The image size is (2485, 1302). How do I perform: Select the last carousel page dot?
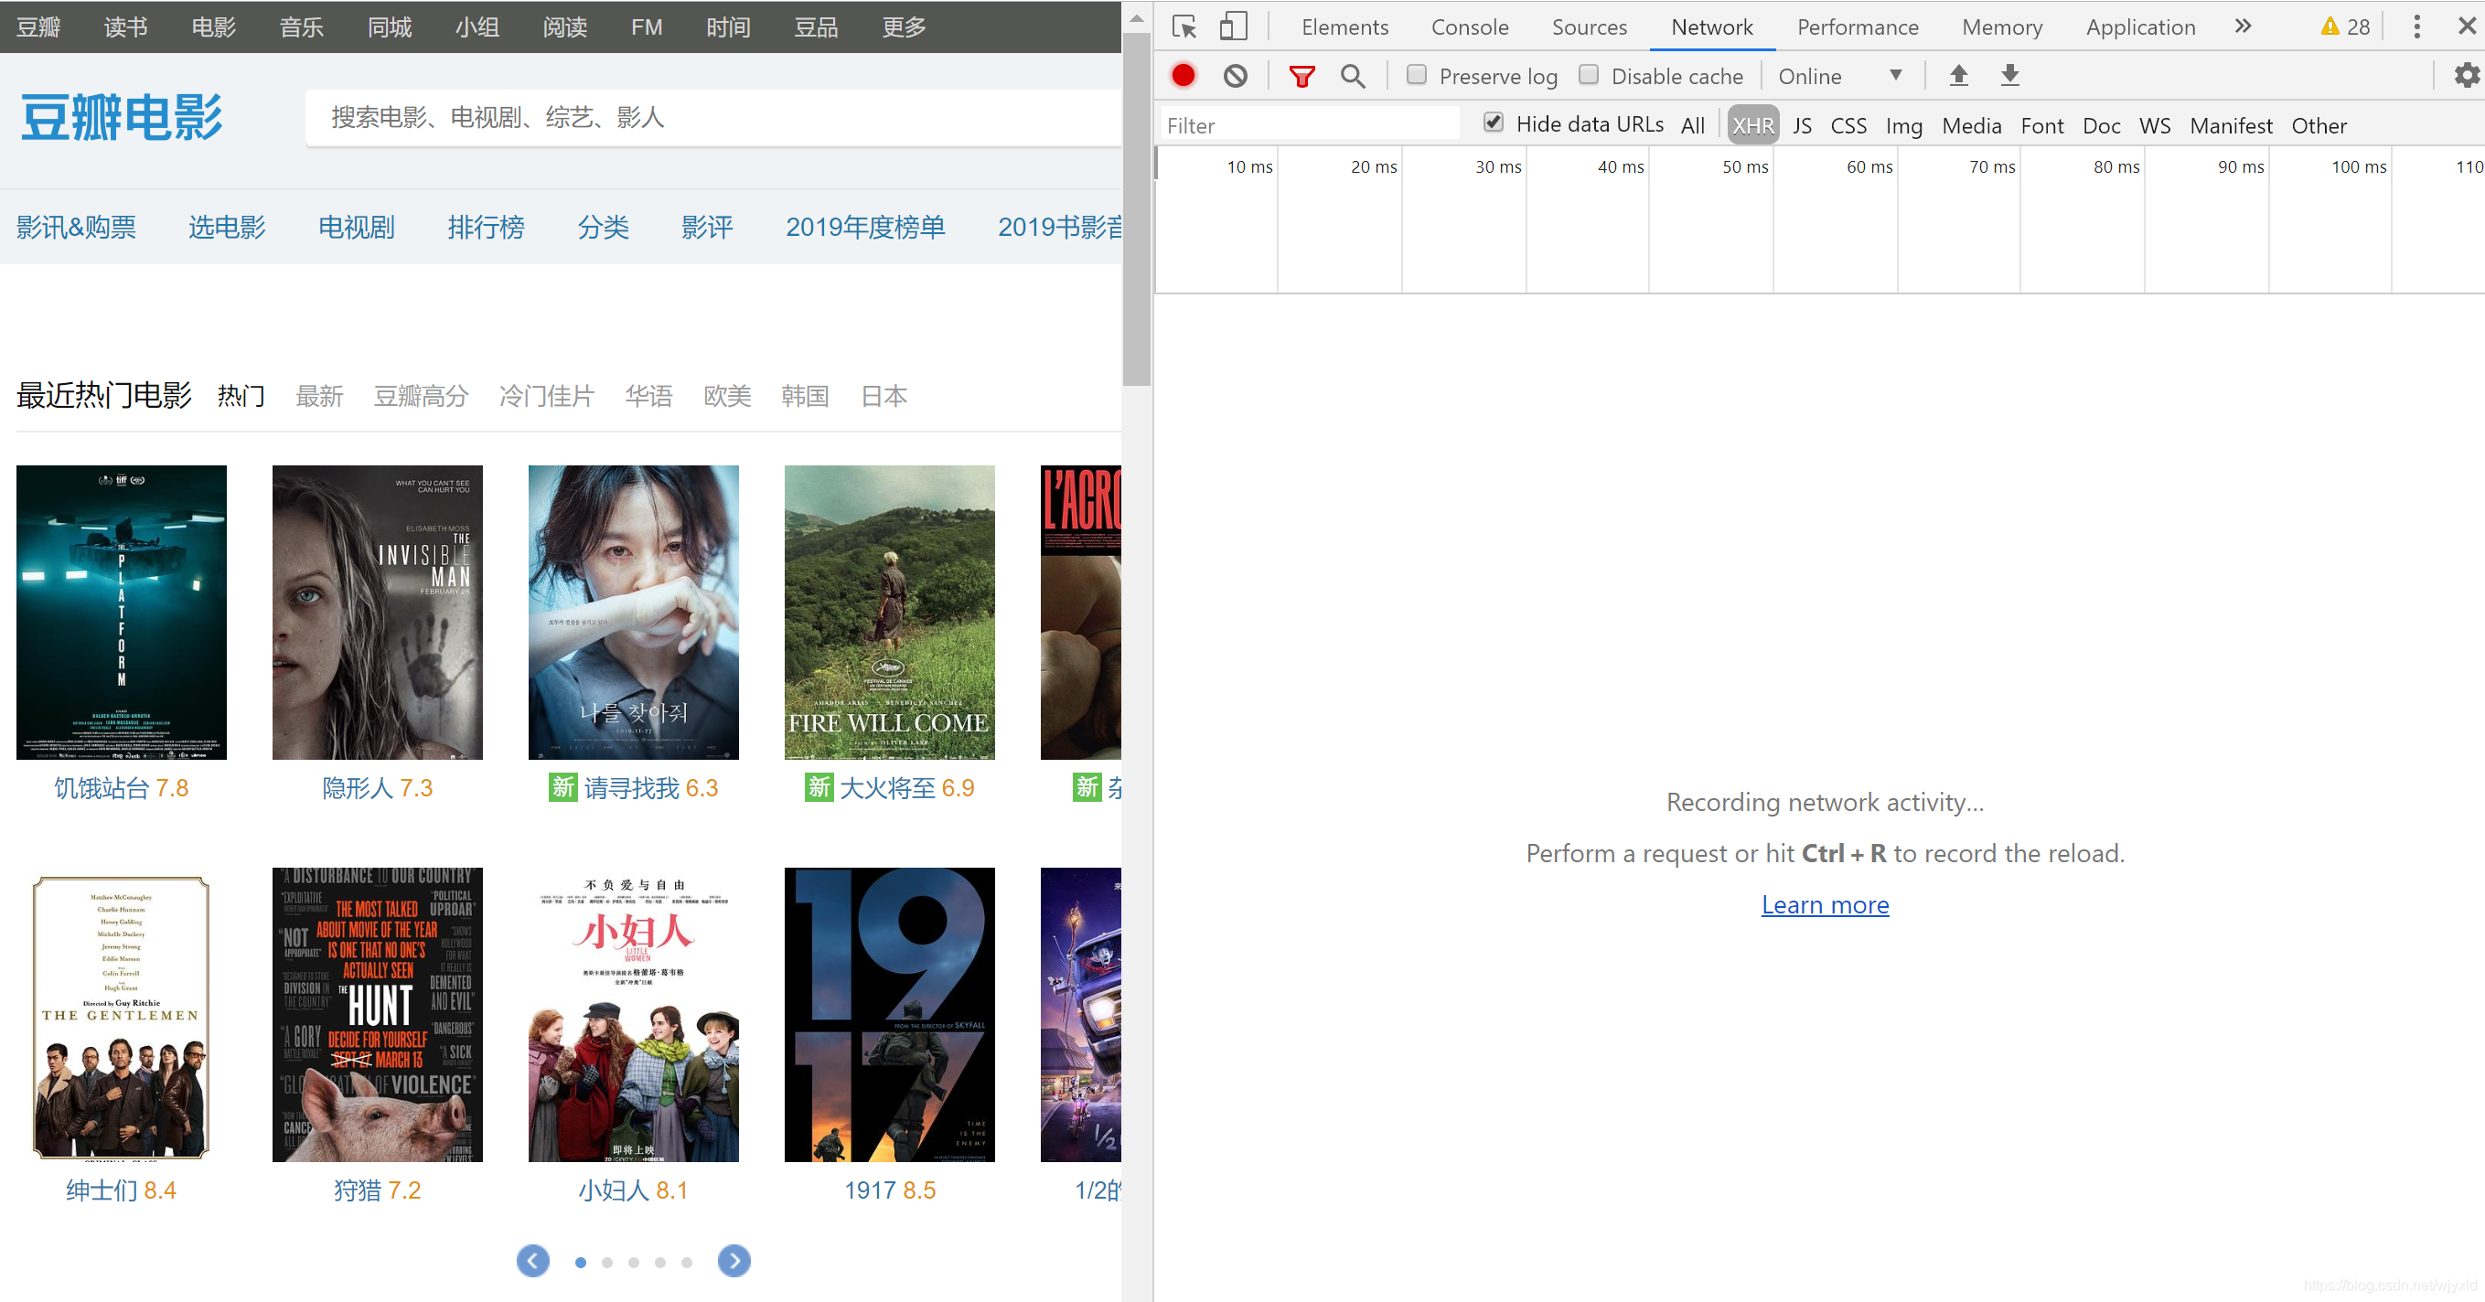(x=687, y=1262)
